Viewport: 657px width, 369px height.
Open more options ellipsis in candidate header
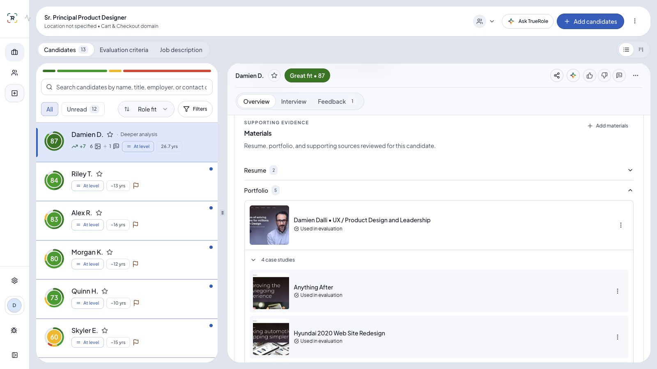pyautogui.click(x=636, y=75)
